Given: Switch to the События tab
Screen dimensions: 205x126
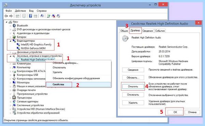Looking at the screenshot, I should [x=160, y=31].
